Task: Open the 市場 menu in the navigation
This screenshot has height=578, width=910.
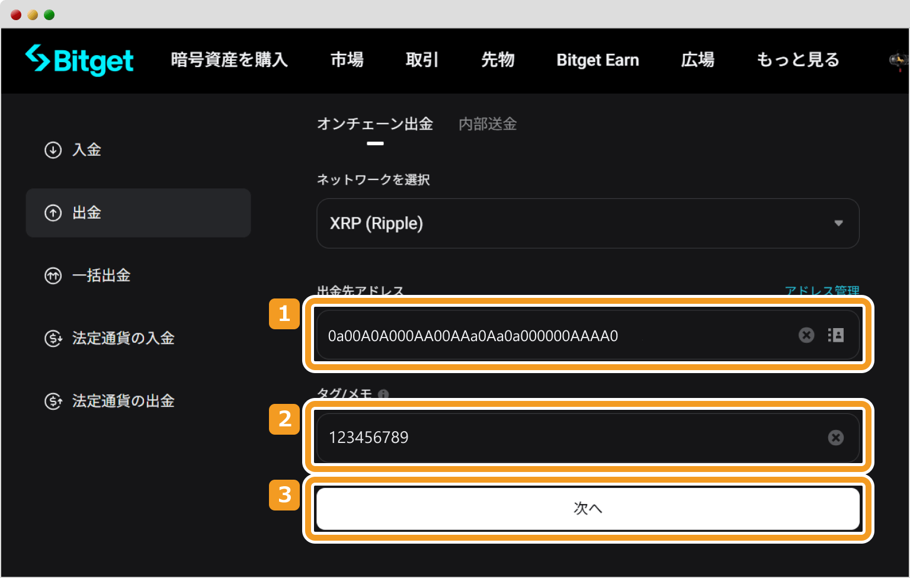Action: click(x=347, y=60)
